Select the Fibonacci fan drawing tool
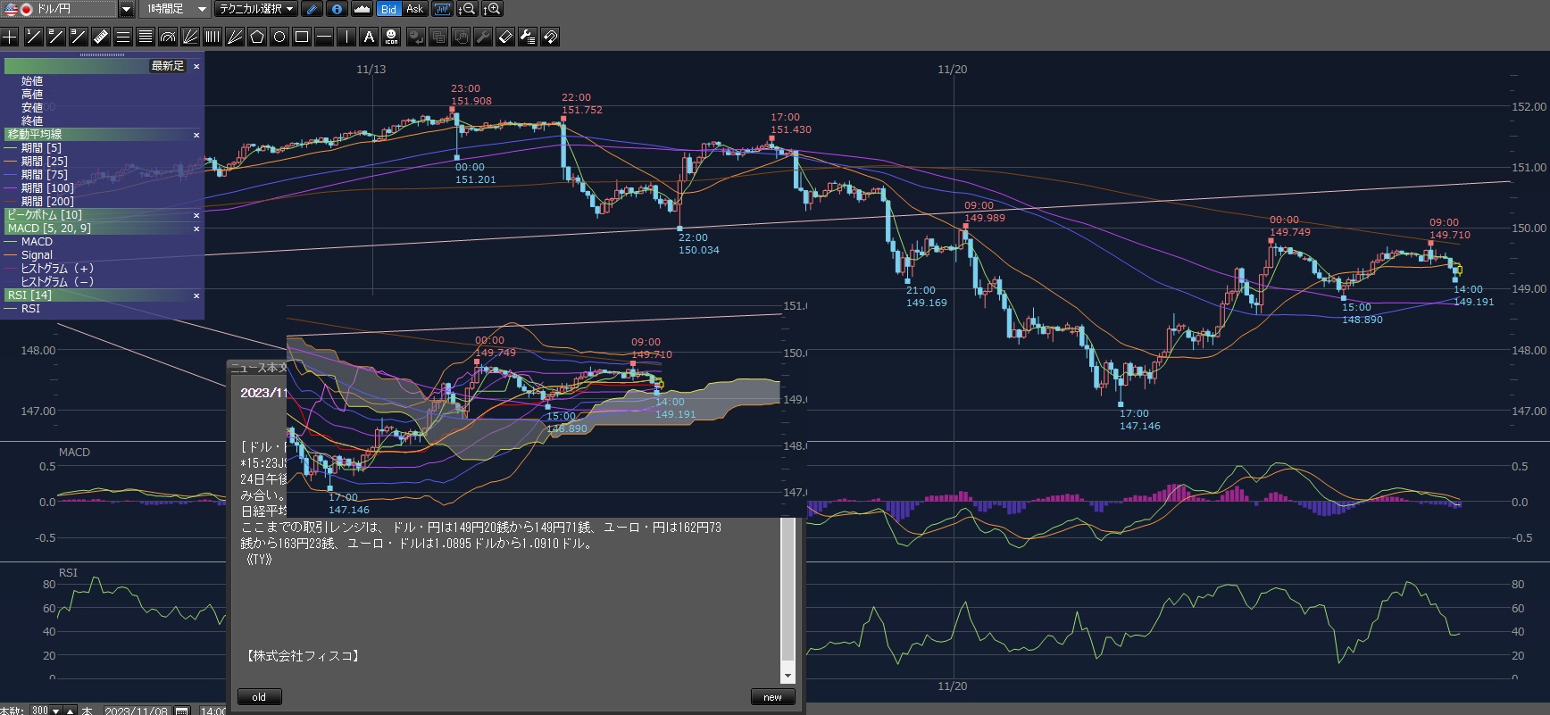 [x=190, y=37]
